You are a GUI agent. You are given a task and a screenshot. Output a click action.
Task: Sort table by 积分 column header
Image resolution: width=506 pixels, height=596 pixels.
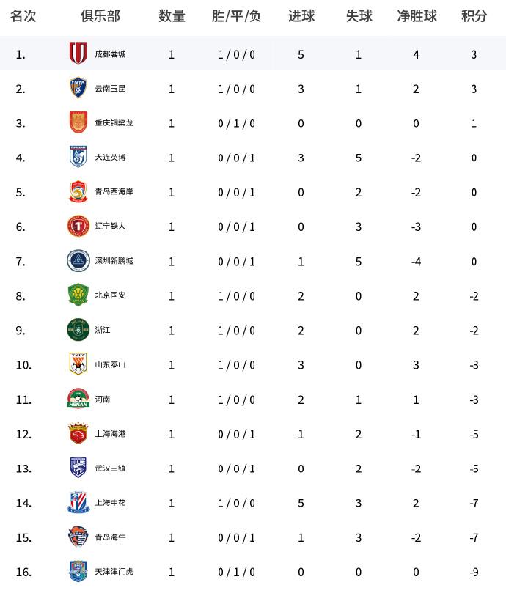(474, 16)
